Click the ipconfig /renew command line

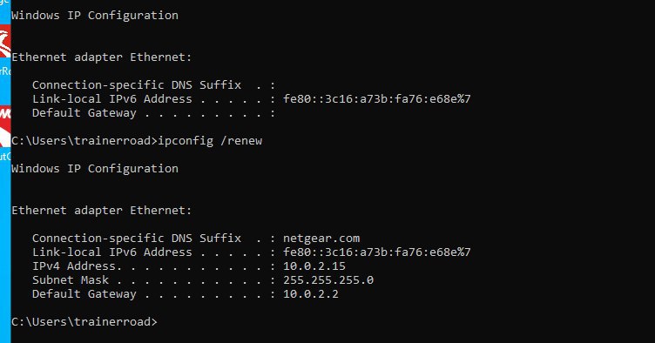click(x=137, y=141)
